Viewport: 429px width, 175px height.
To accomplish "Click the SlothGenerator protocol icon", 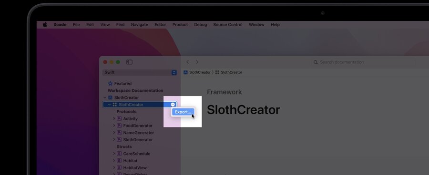I will 119,139.
